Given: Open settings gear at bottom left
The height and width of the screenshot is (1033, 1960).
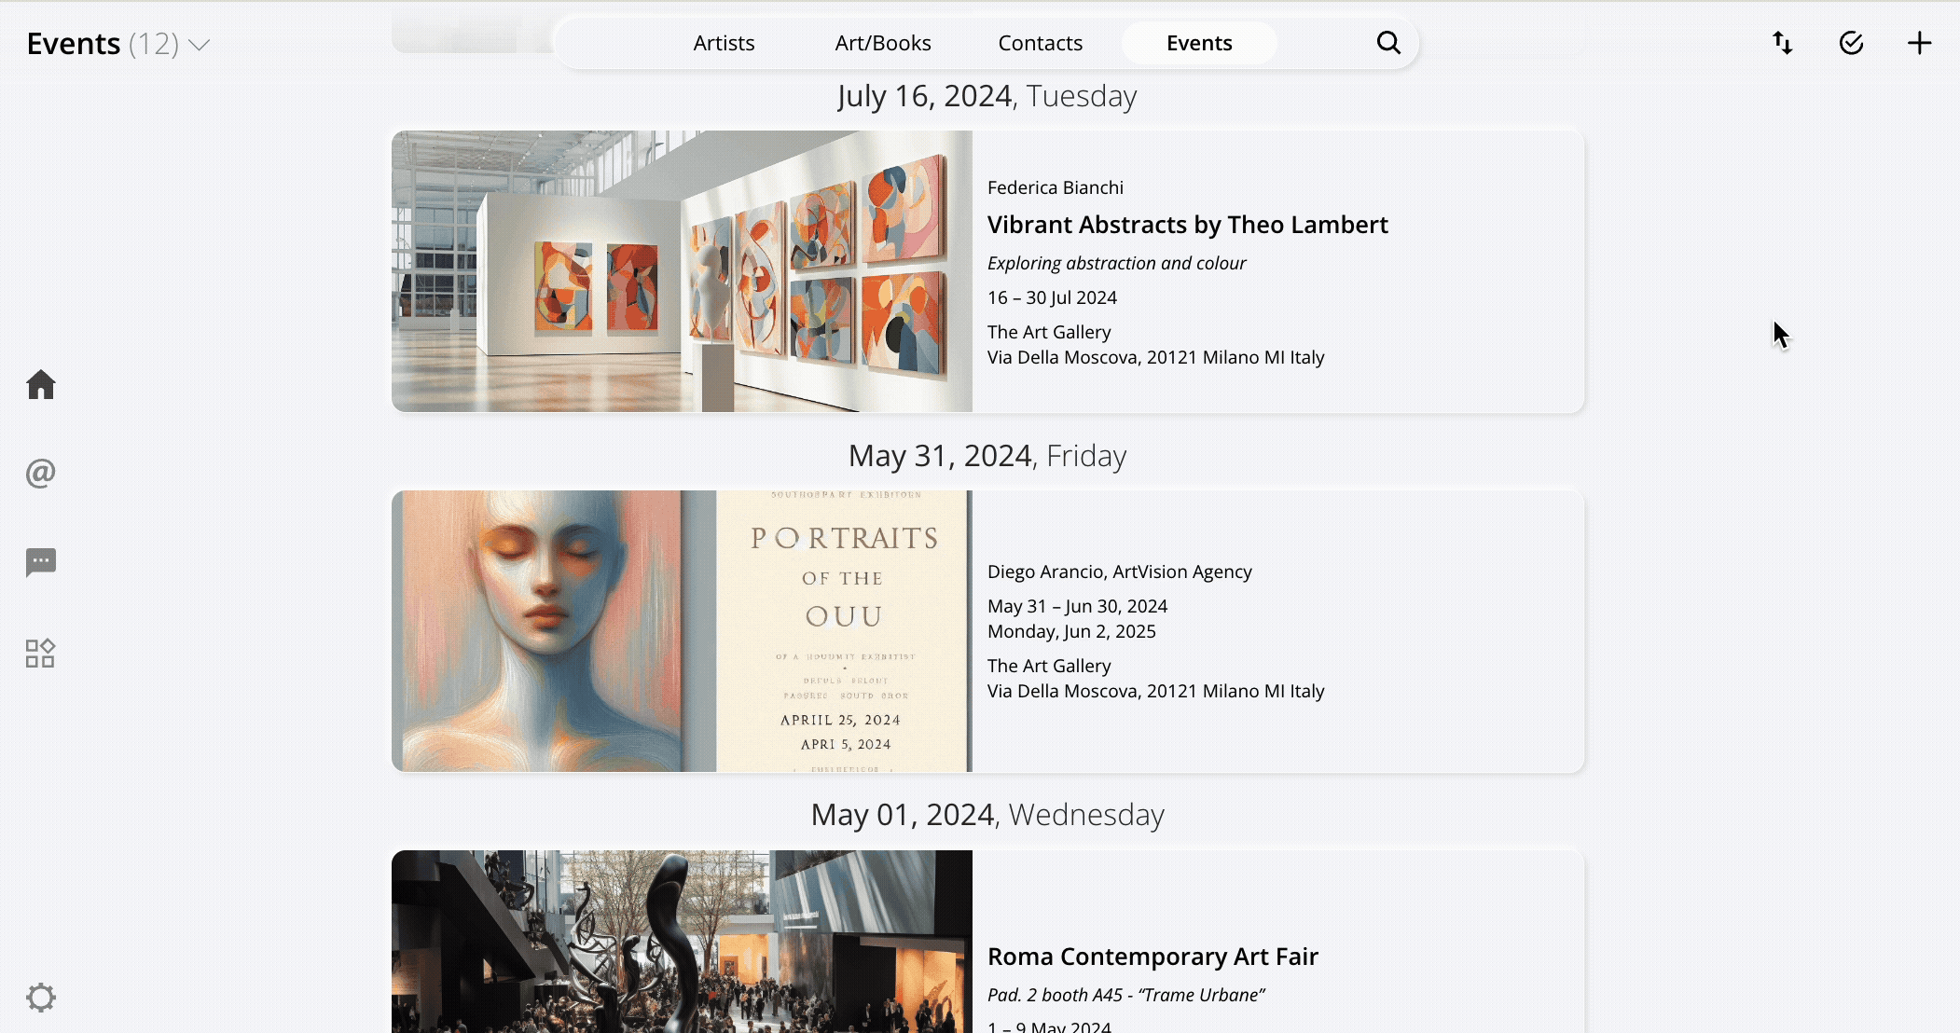Looking at the screenshot, I should tap(41, 998).
